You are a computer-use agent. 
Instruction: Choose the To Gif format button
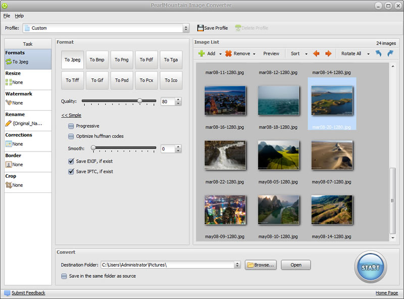coord(97,80)
